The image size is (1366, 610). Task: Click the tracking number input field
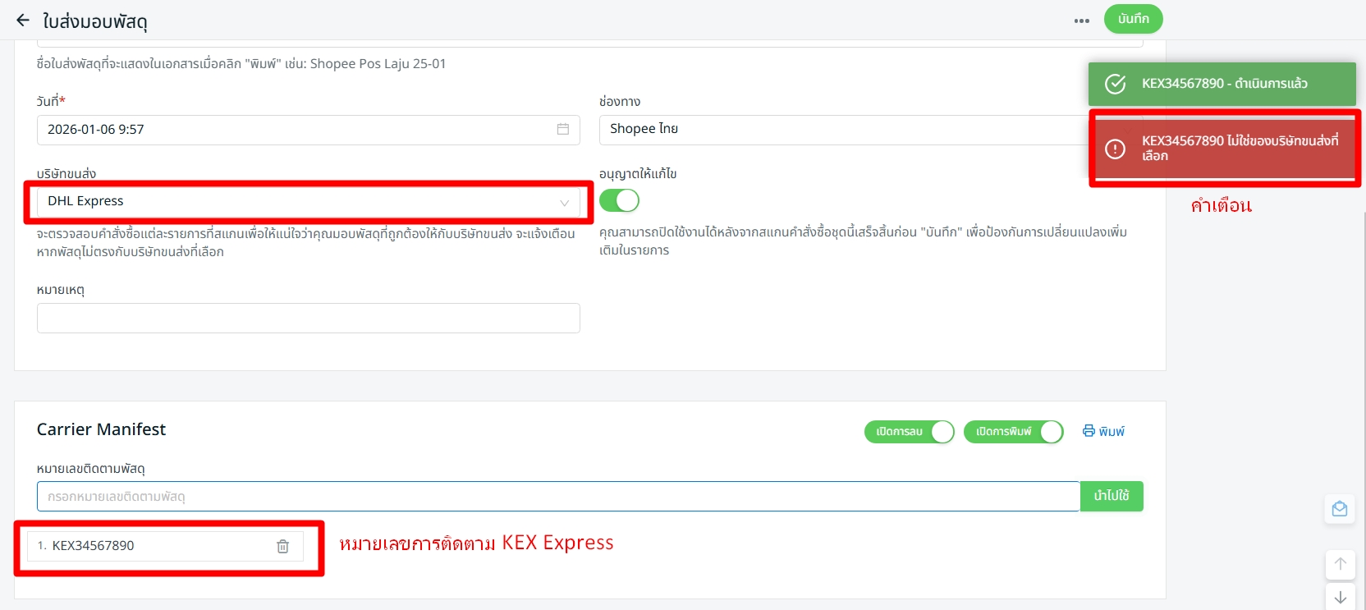pyautogui.click(x=558, y=497)
